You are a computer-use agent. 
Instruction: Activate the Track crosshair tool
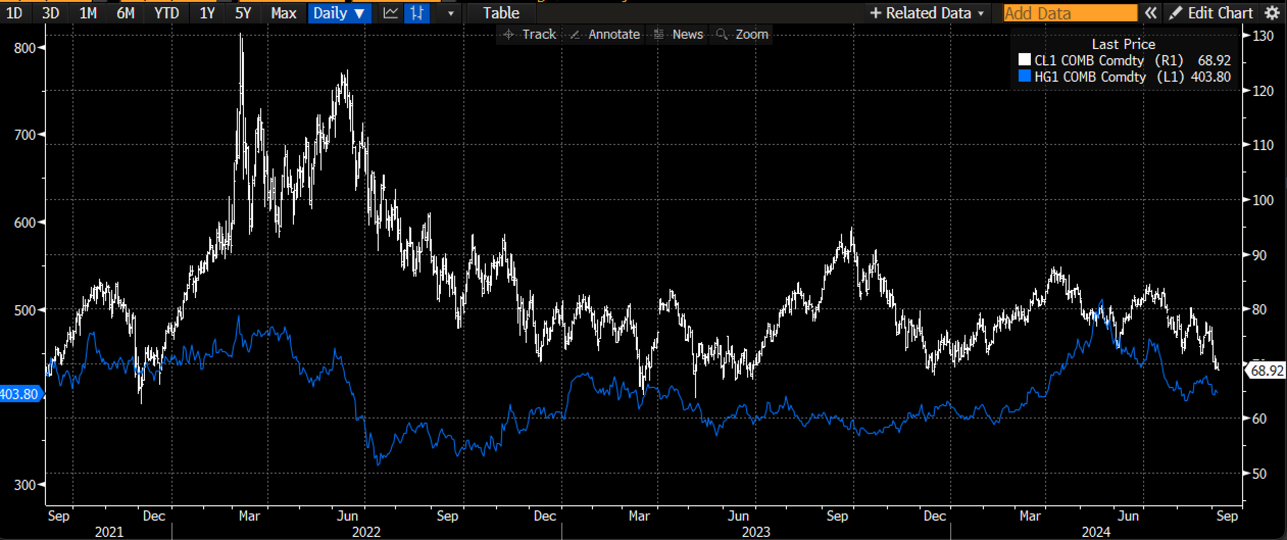click(529, 34)
